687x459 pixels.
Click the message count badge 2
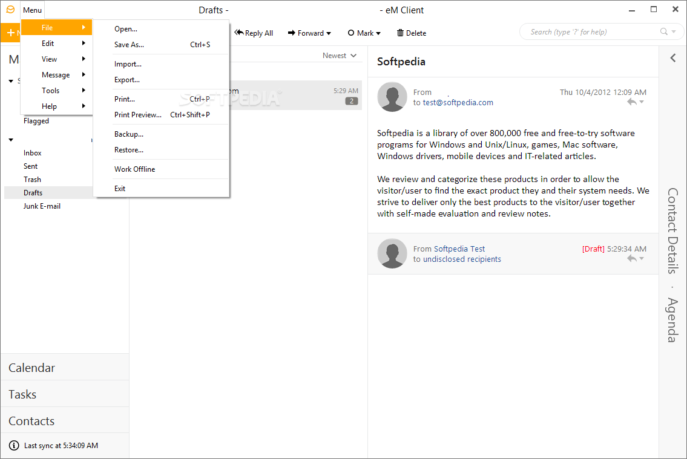coord(352,101)
